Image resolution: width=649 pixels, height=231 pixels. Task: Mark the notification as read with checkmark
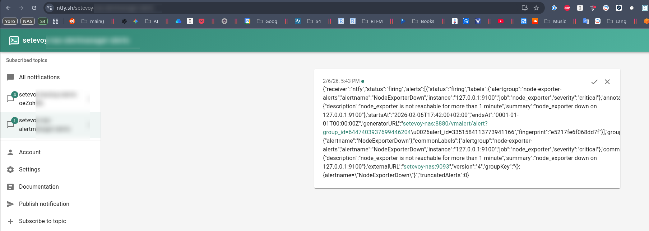coord(594,82)
